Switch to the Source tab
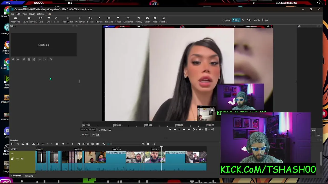The height and width of the screenshot is (184, 328). (x=85, y=135)
